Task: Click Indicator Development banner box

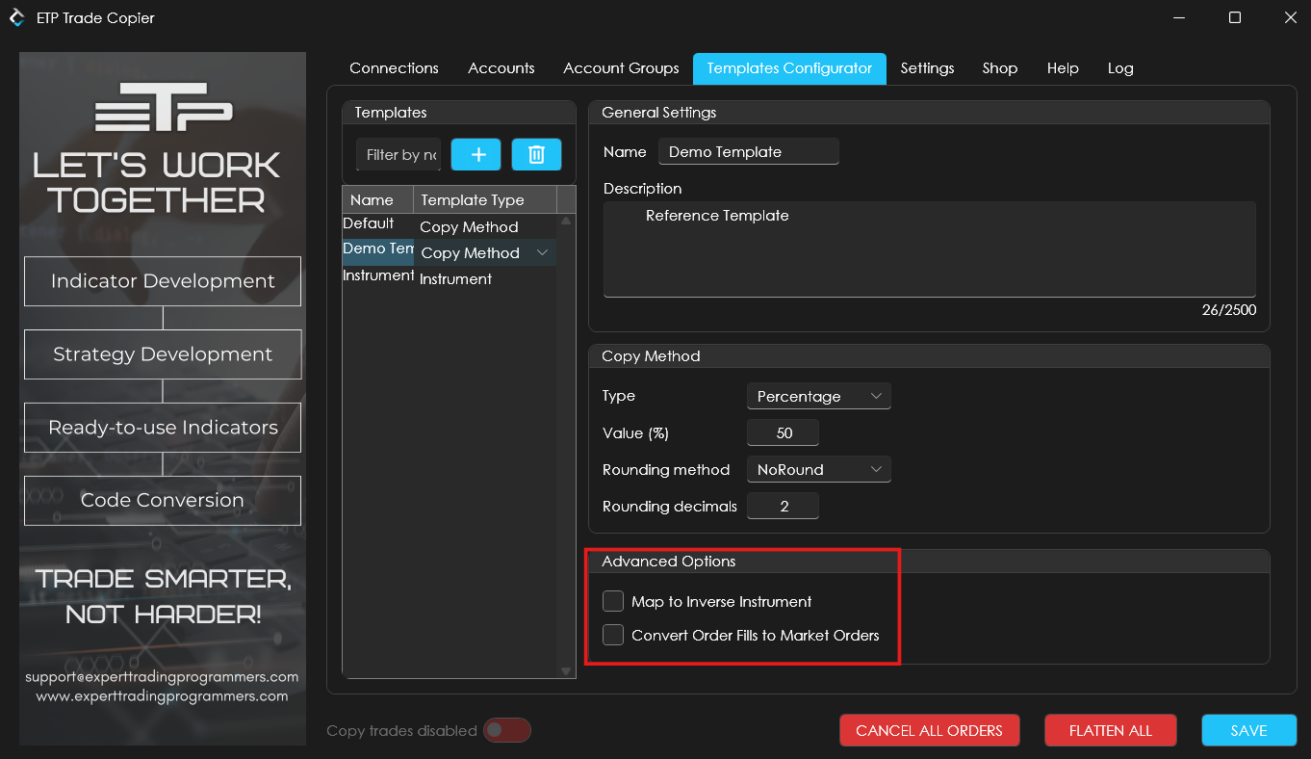Action: [x=163, y=281]
